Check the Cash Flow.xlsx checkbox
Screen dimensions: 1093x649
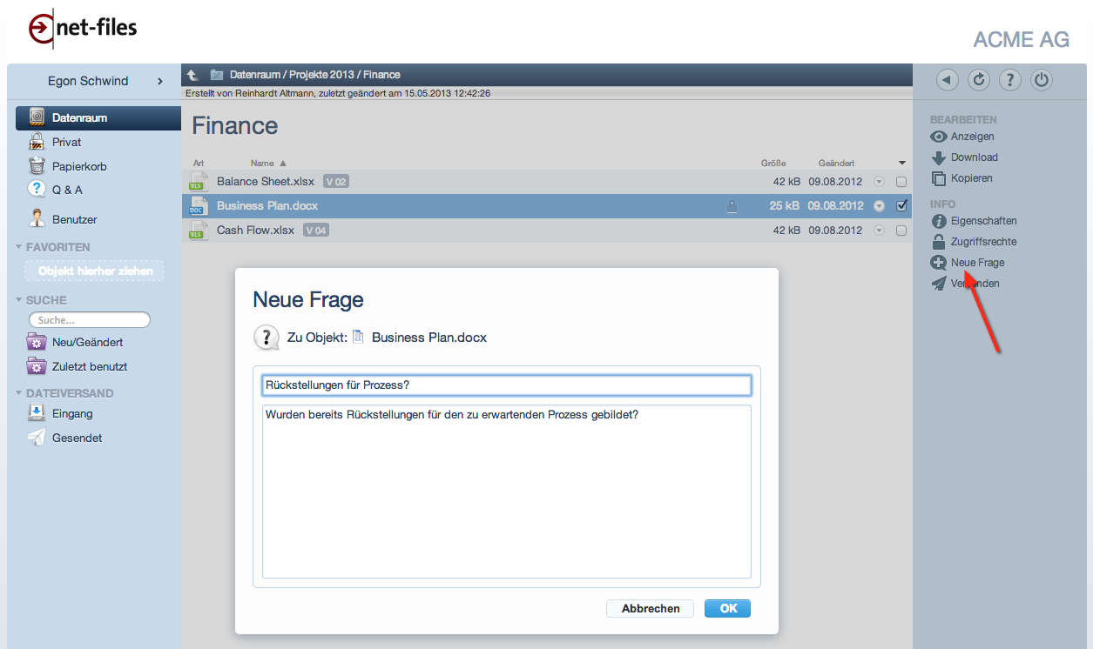[901, 231]
